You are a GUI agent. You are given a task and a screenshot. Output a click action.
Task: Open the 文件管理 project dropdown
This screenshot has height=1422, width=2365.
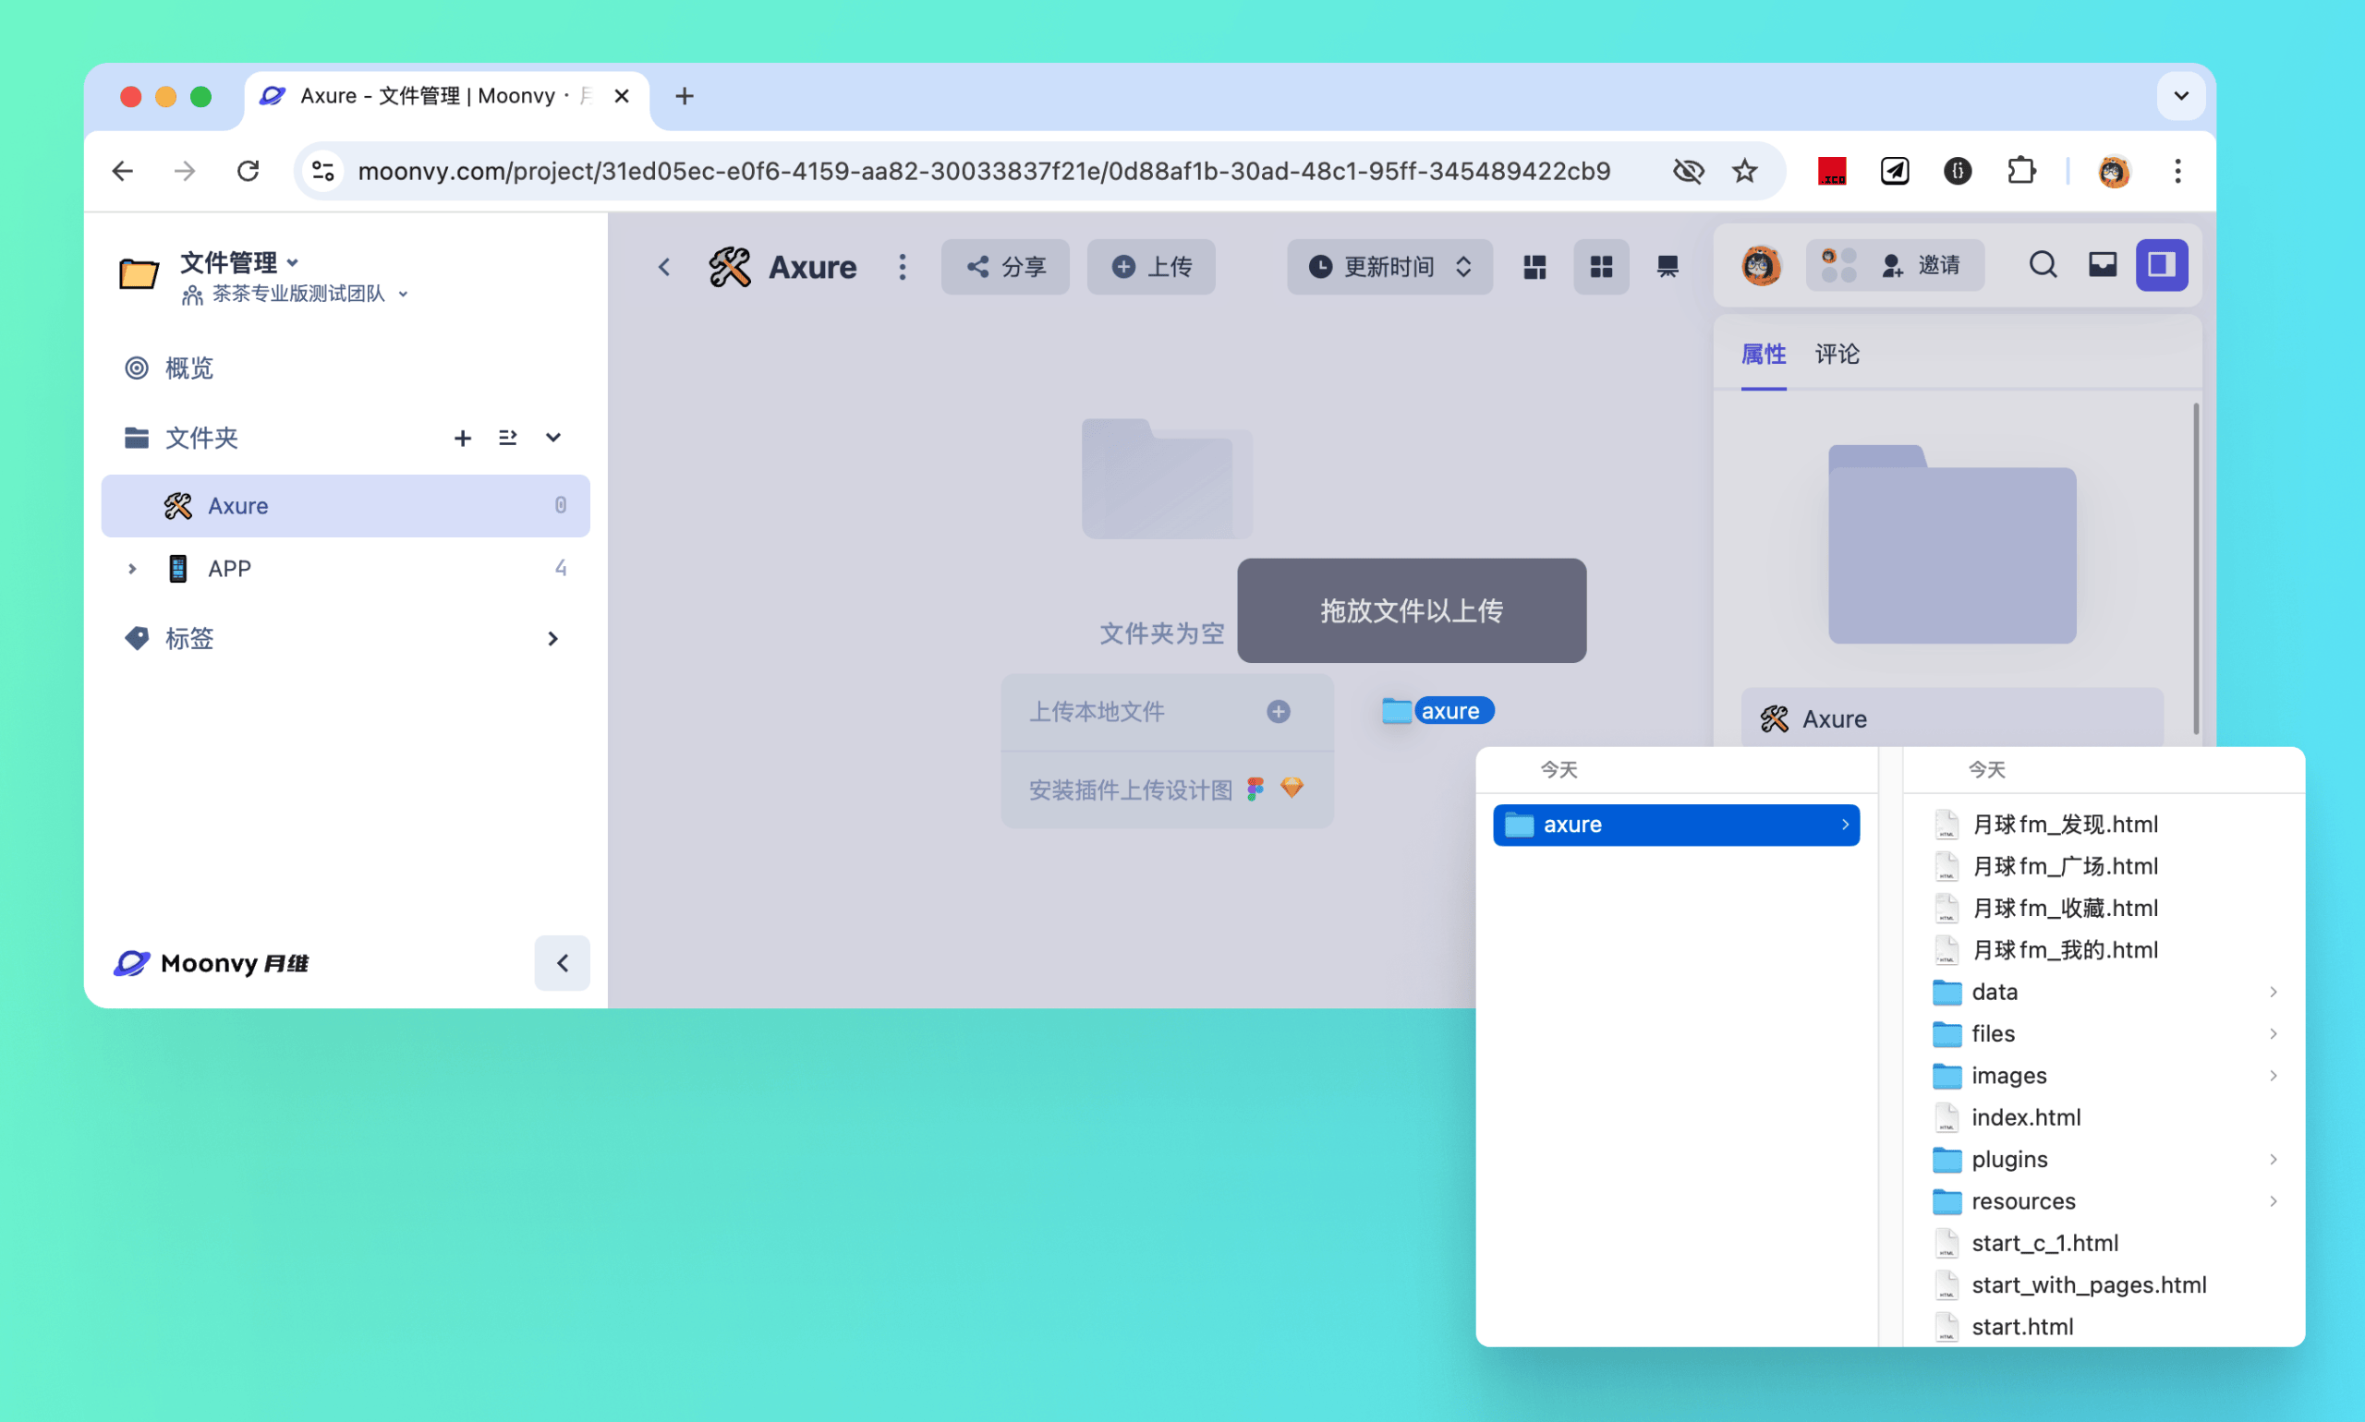tap(239, 261)
